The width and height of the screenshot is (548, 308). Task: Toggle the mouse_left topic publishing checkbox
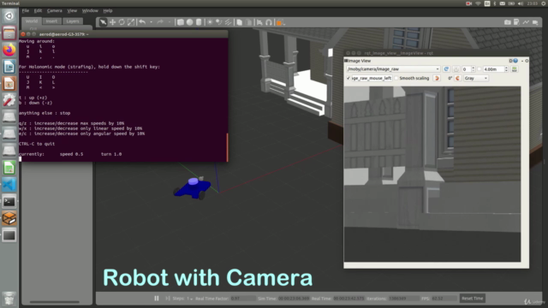348,78
